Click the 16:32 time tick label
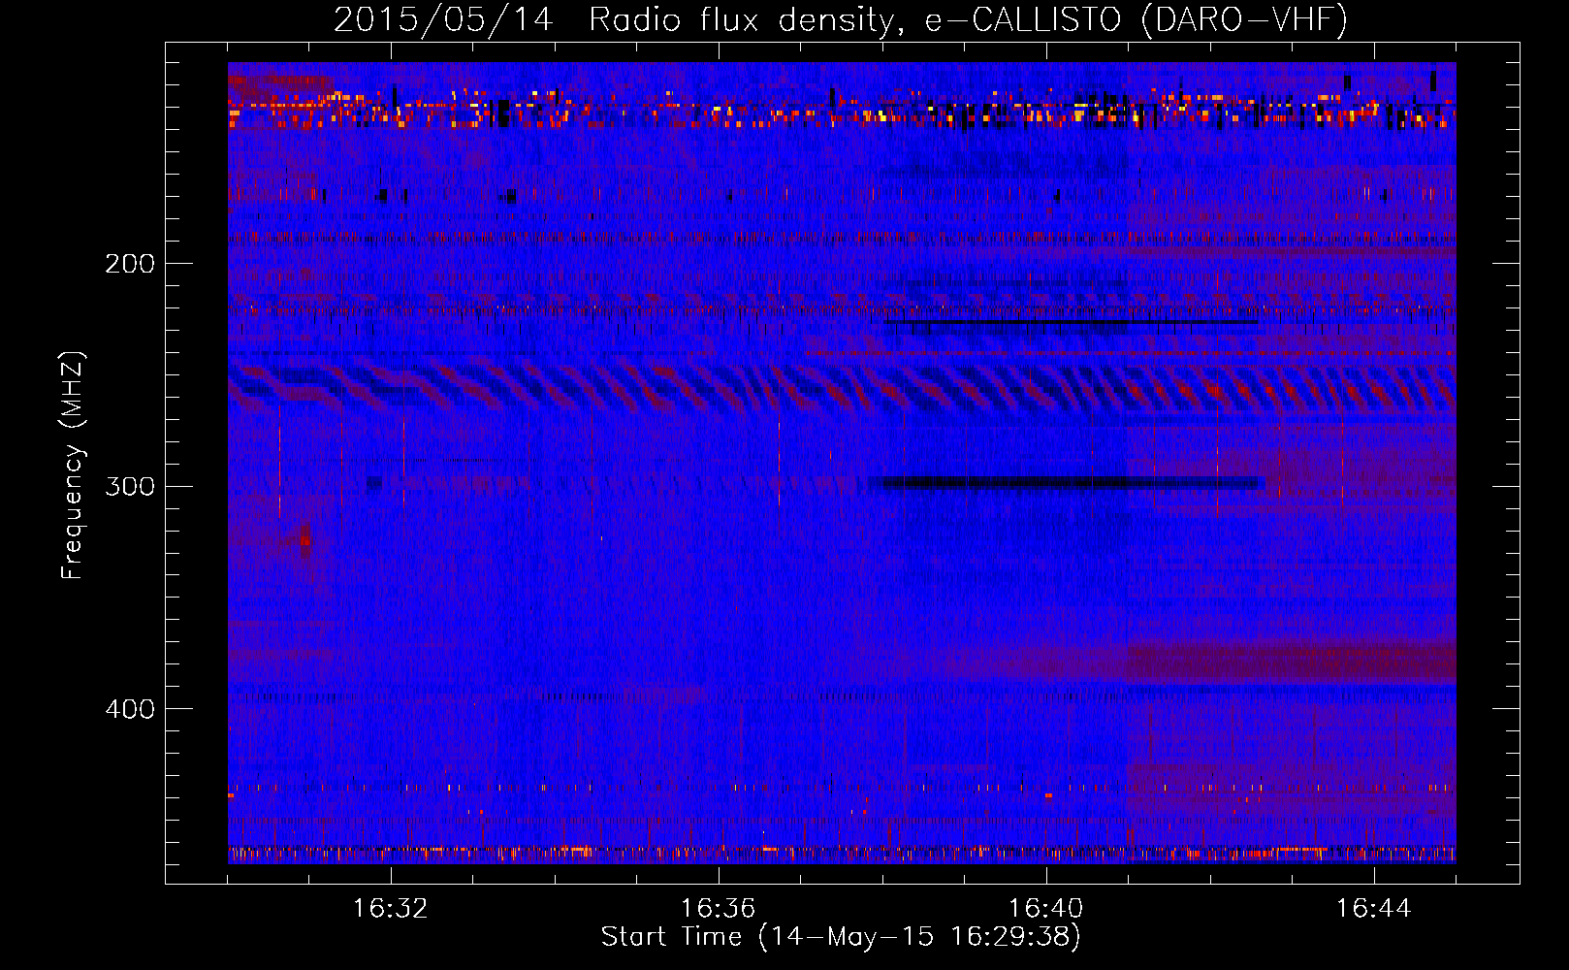 [x=391, y=908]
